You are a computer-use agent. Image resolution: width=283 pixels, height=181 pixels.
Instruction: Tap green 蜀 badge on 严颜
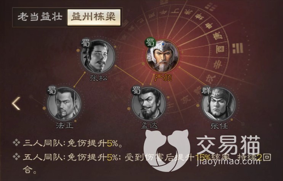click(150, 42)
